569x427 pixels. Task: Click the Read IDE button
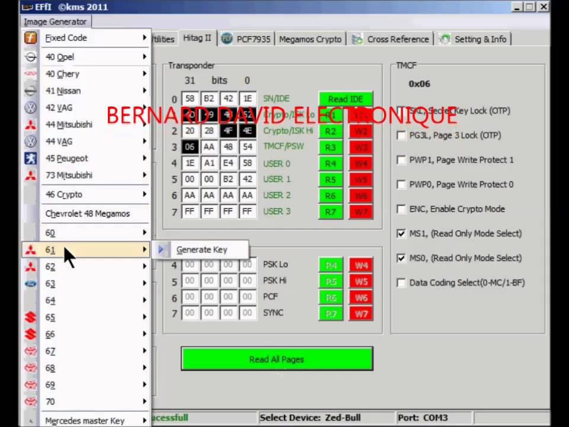point(346,99)
